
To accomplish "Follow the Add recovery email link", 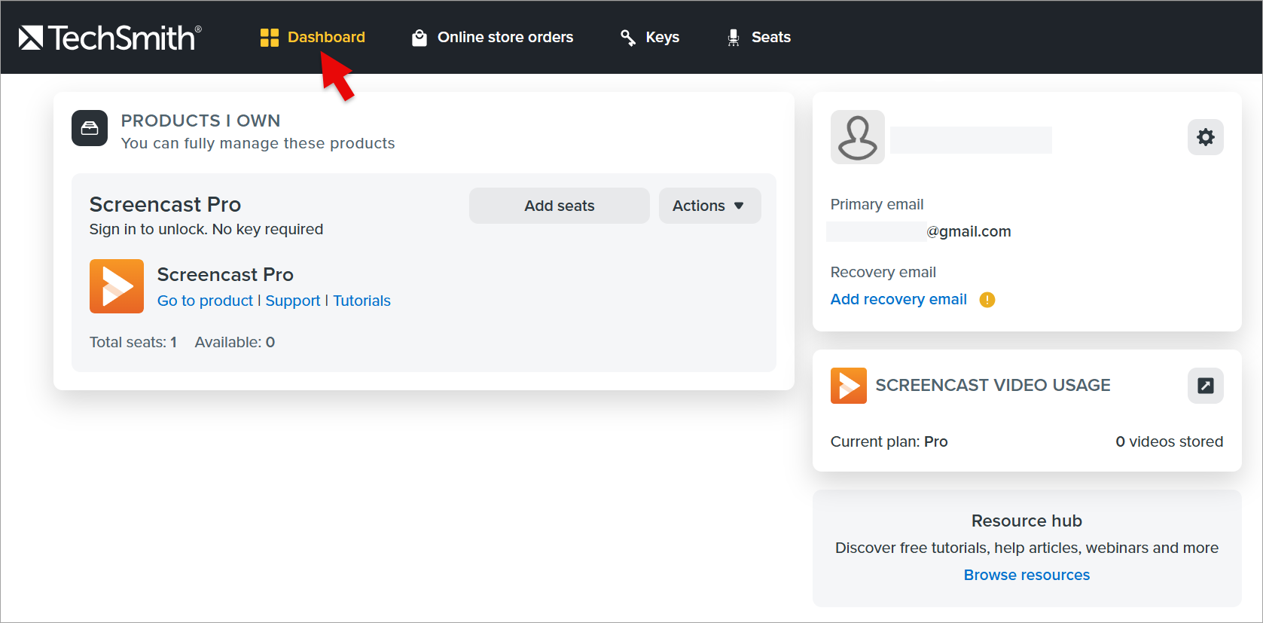I will click(x=898, y=299).
